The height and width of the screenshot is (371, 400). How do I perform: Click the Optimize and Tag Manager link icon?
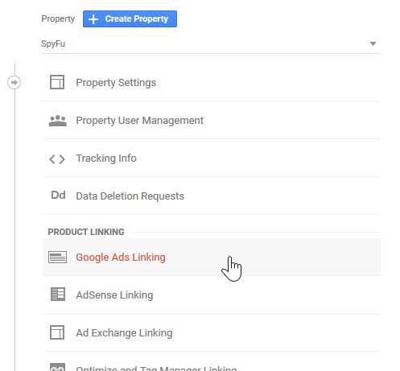tap(57, 367)
